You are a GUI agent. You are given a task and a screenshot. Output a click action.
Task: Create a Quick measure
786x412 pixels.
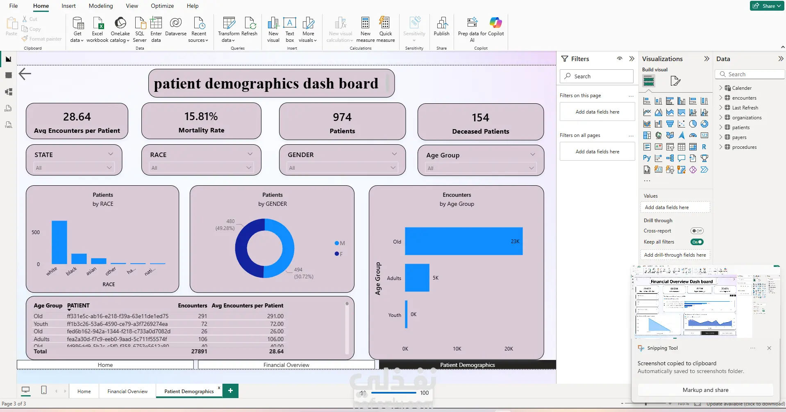pos(386,30)
